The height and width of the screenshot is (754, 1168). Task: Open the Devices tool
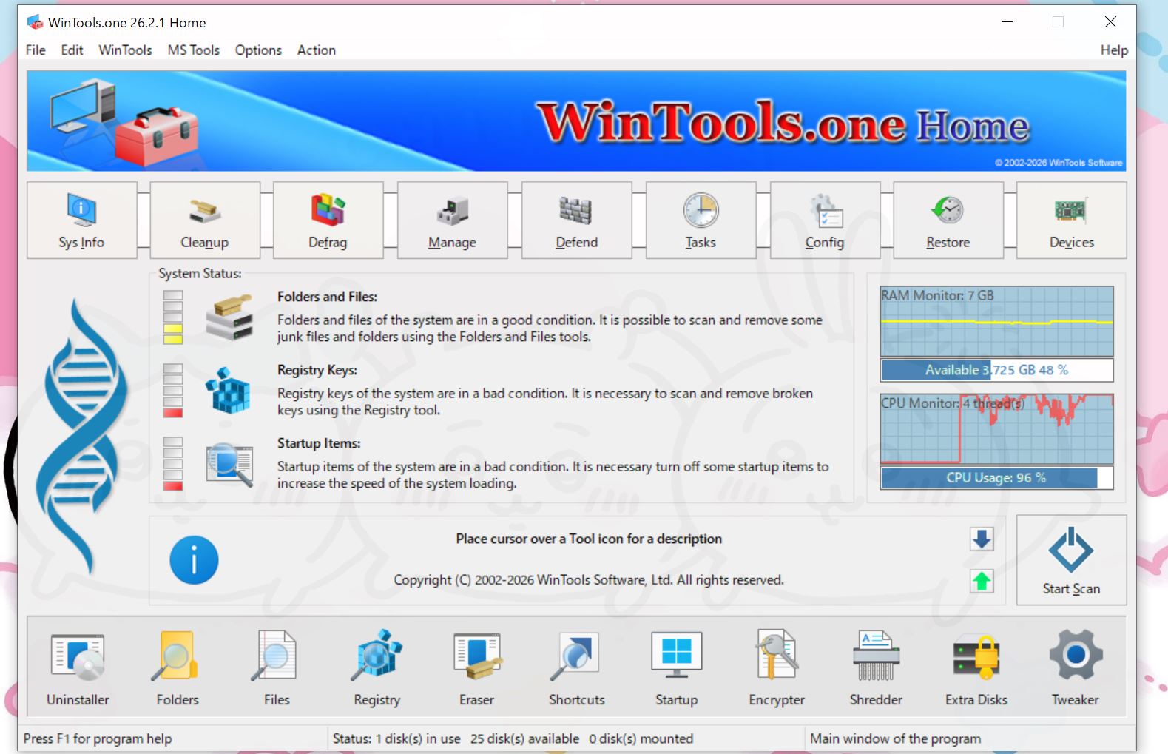click(1072, 220)
